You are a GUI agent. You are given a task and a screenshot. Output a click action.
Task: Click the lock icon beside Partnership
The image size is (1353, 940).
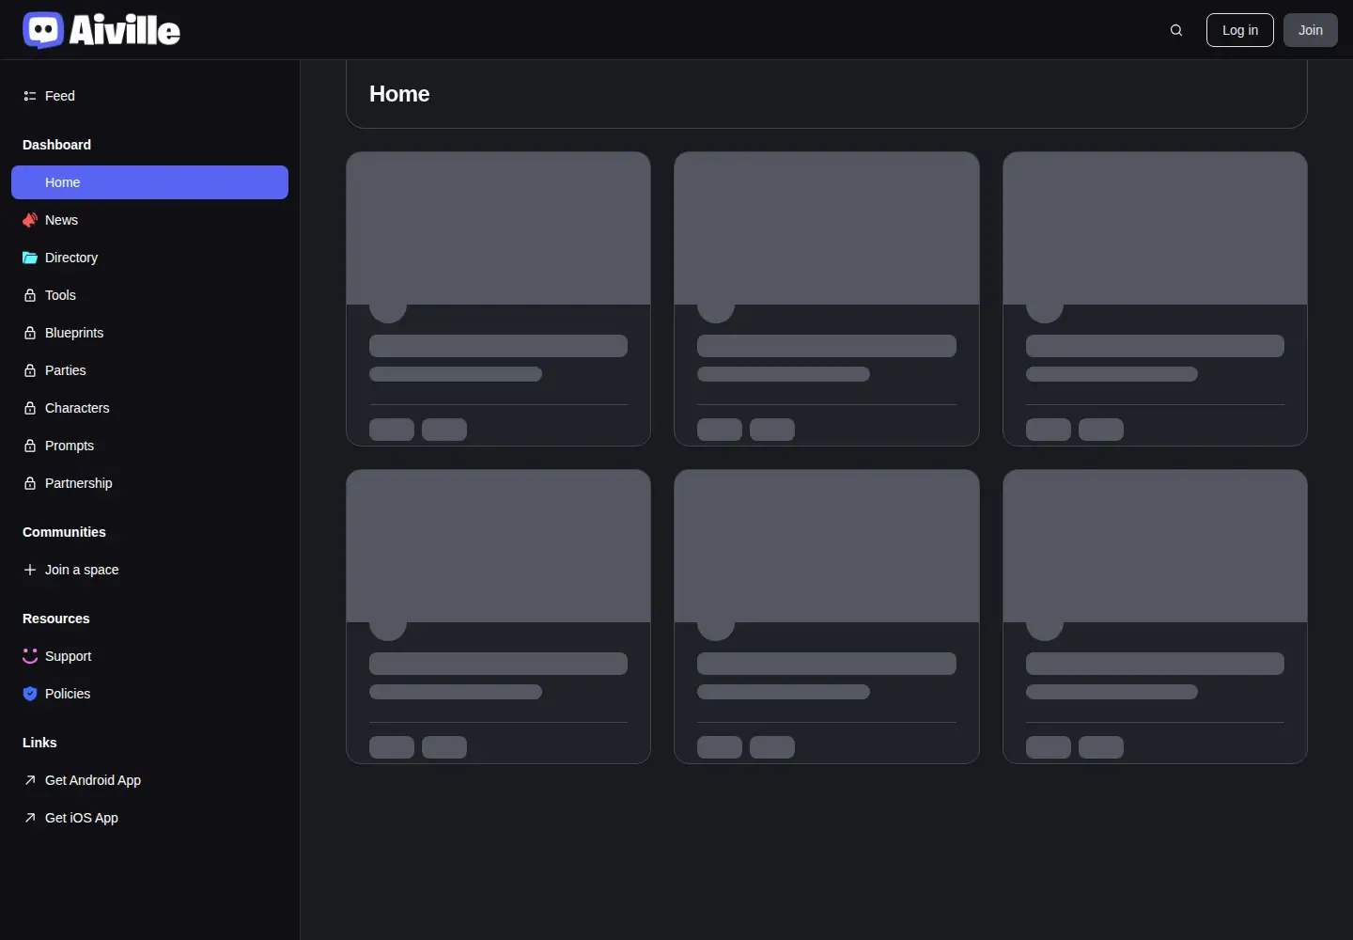[30, 483]
